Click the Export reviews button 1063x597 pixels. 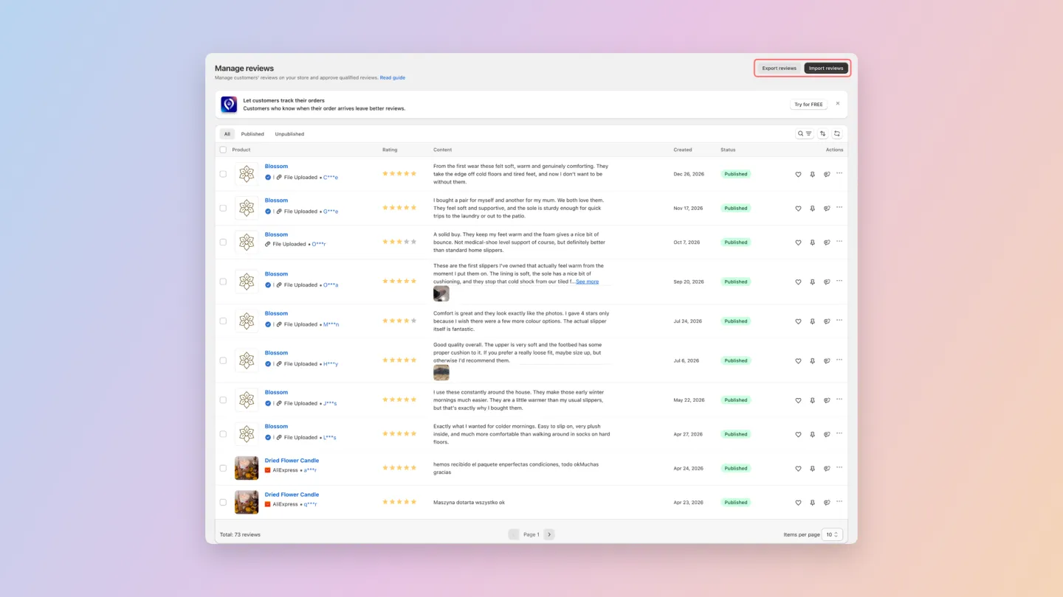(x=780, y=69)
